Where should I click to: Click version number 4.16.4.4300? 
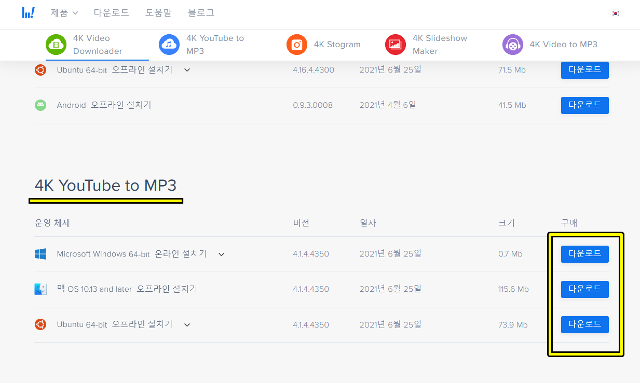(314, 70)
